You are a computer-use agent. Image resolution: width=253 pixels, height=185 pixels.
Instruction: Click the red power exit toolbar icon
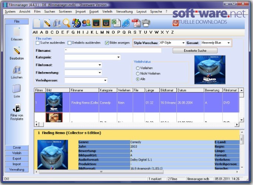pyautogui.click(x=175, y=23)
